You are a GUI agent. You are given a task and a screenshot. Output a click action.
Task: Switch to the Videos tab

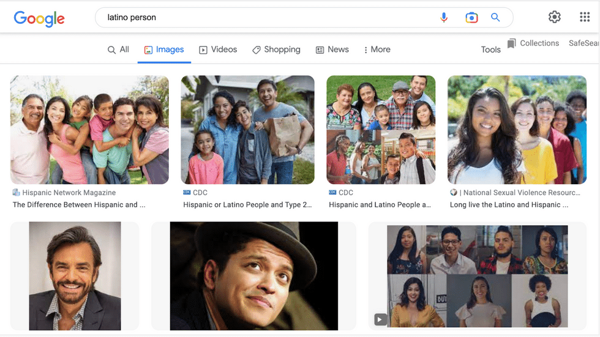click(218, 50)
